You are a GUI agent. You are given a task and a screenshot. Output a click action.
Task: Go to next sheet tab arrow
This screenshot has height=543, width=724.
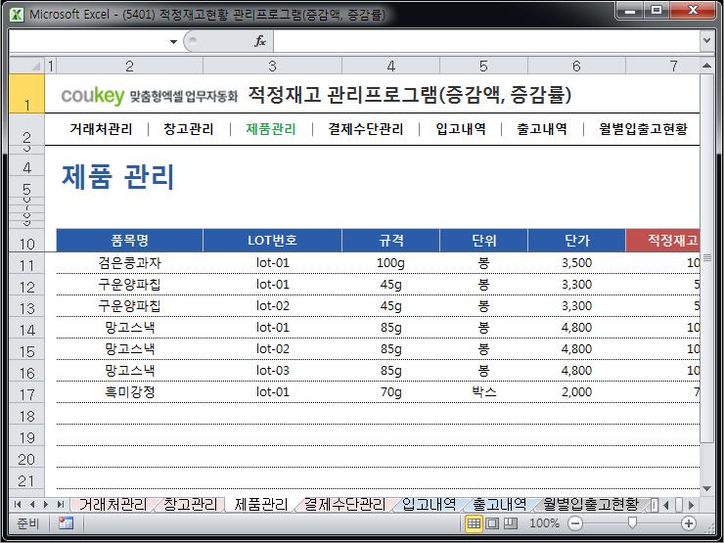(46, 504)
